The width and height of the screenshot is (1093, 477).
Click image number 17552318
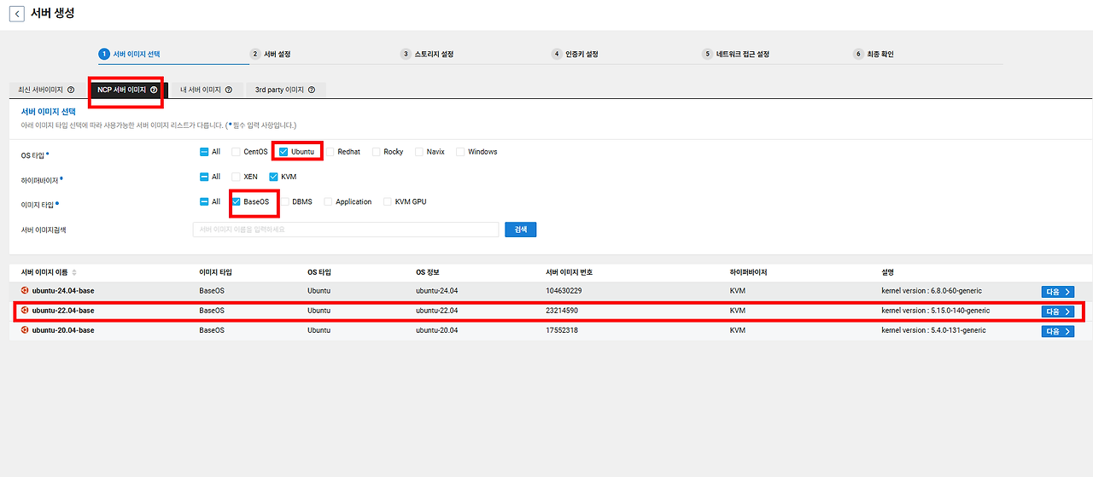pos(562,330)
